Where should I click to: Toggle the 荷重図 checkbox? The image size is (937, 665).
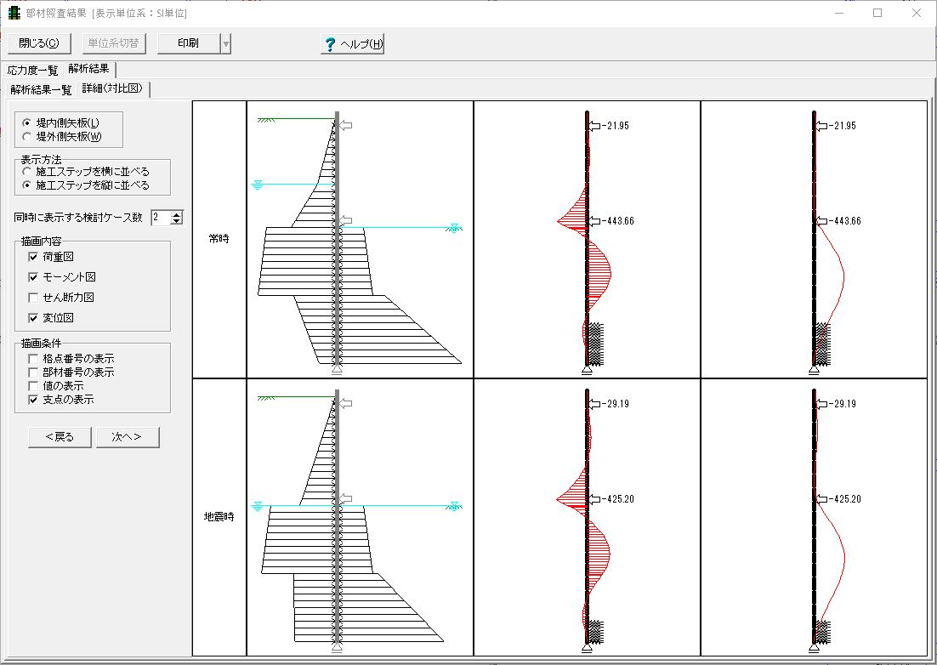33,257
